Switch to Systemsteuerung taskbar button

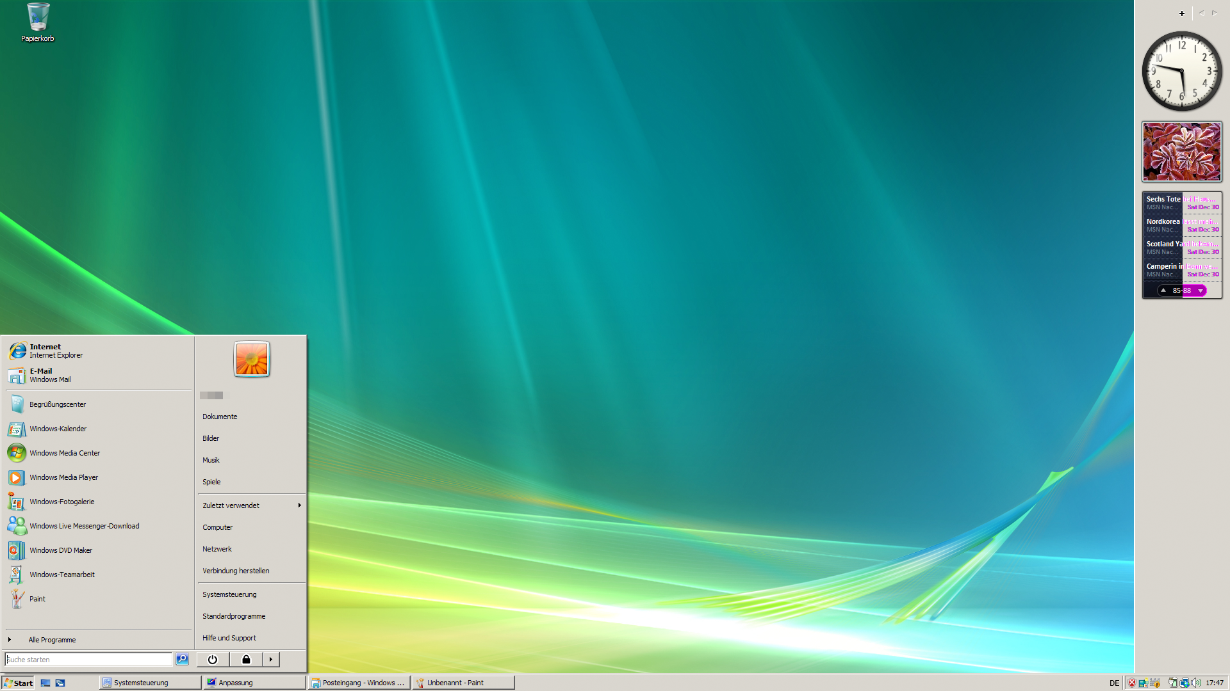(150, 683)
